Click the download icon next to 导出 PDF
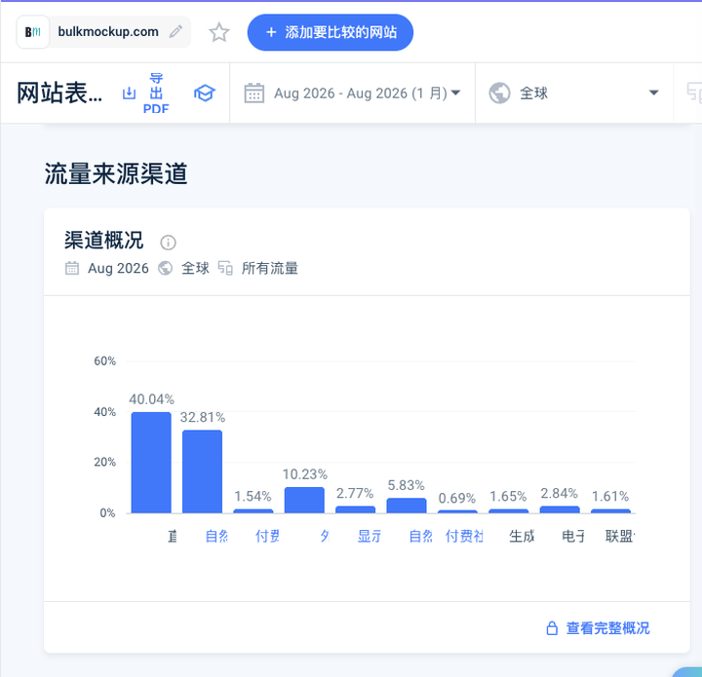Viewport: 702px width, 677px height. pyautogui.click(x=129, y=93)
